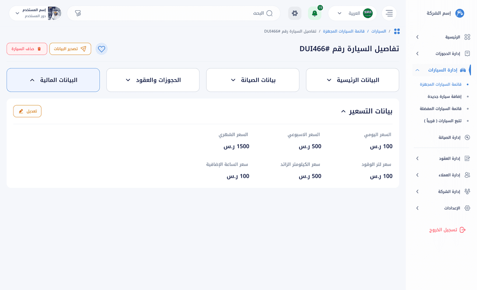
Task: Collapse إدارة السيارات chevron
Action: [417, 70]
